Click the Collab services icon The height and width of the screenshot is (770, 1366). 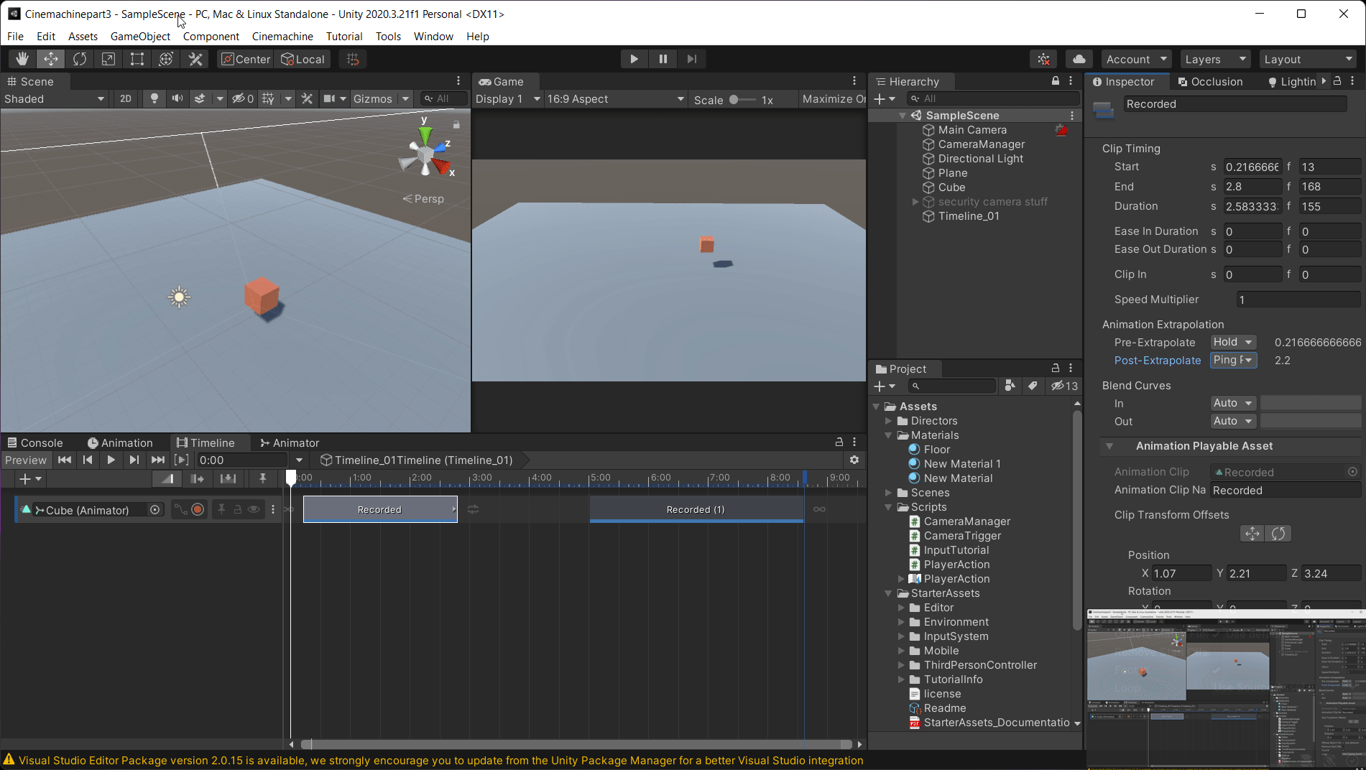tap(1044, 59)
